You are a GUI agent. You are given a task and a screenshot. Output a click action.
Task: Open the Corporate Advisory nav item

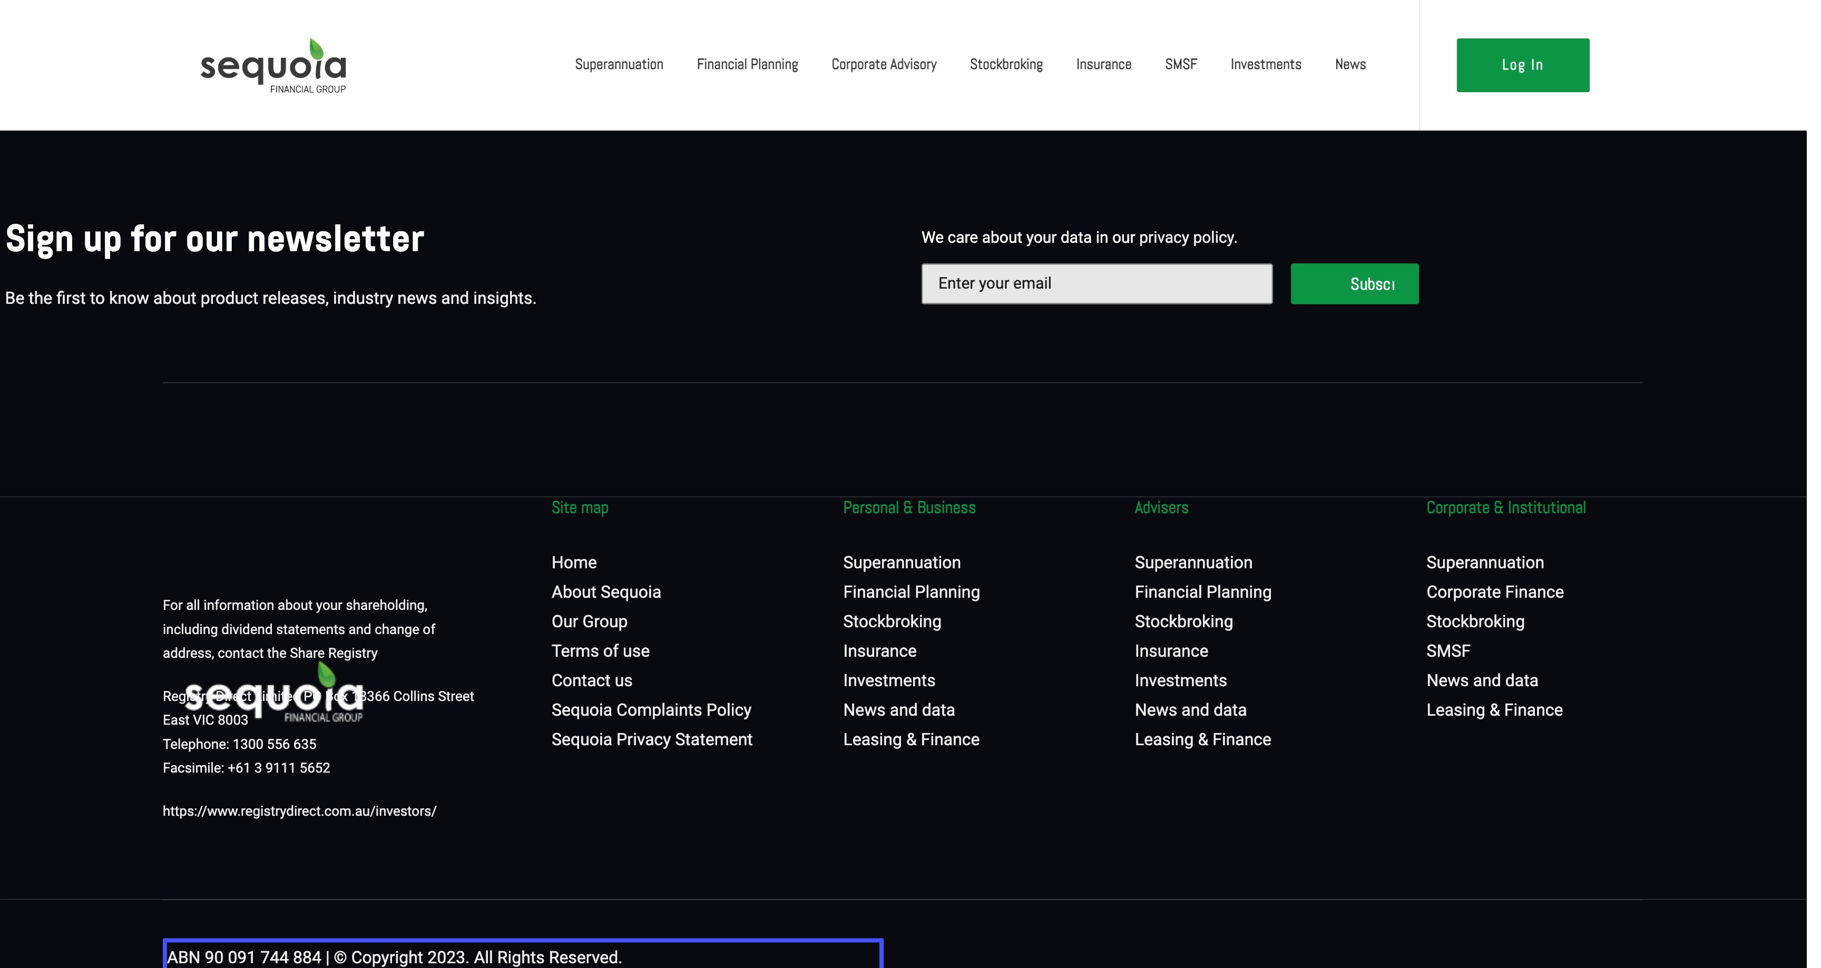point(883,64)
